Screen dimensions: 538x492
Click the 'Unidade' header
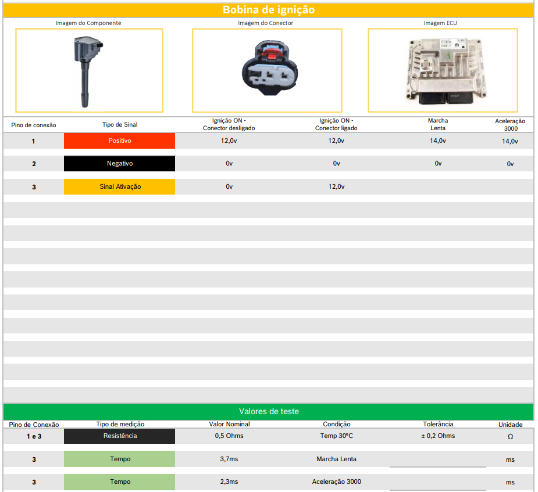pos(511,425)
